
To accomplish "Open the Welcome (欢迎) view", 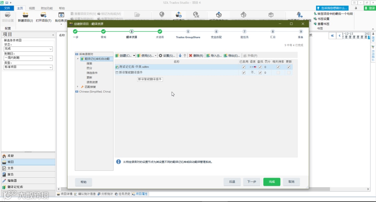I will (28, 156).
